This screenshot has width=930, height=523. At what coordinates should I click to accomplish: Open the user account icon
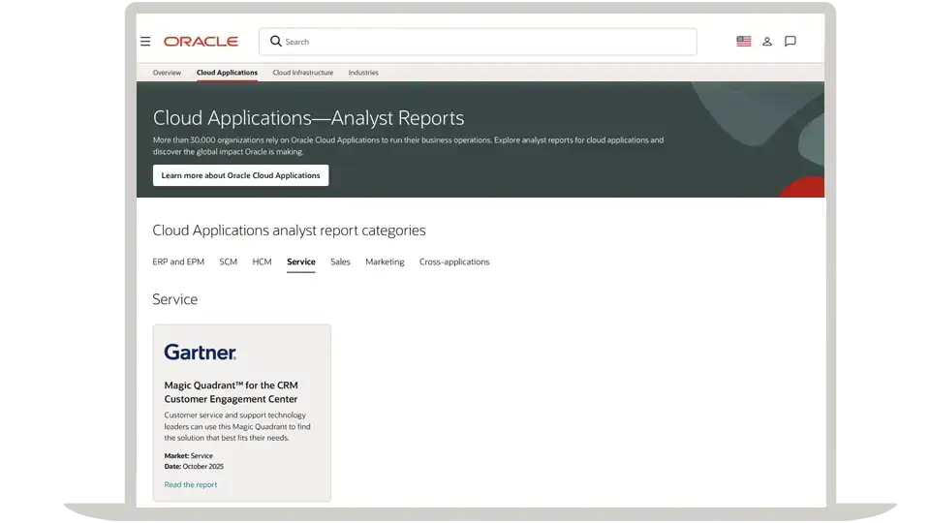767,42
